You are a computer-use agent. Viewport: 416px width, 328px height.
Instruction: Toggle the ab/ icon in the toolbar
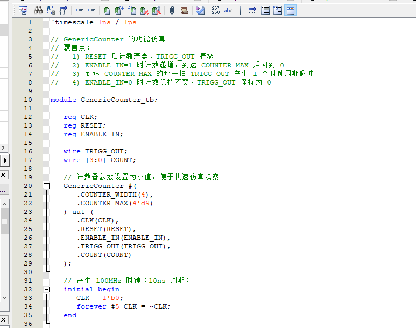point(228,11)
